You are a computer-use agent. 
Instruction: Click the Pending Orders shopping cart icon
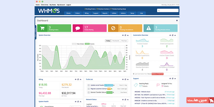[x=42, y=28]
